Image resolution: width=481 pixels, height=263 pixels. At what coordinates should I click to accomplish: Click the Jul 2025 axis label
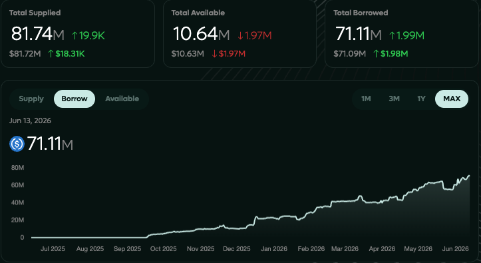53,249
